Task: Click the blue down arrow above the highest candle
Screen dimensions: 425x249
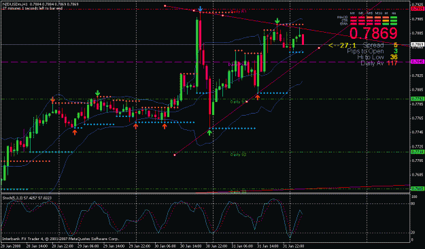Action: [200, 9]
